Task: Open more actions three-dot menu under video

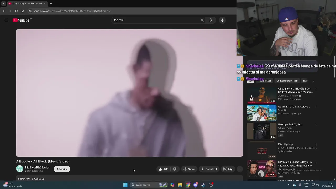Action: point(240,169)
